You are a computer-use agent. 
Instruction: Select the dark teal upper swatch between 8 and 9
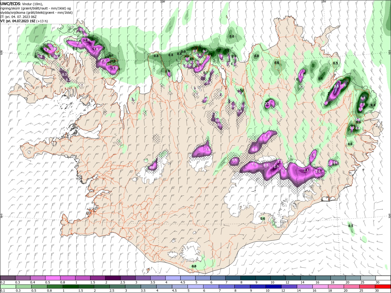(x=248, y=278)
